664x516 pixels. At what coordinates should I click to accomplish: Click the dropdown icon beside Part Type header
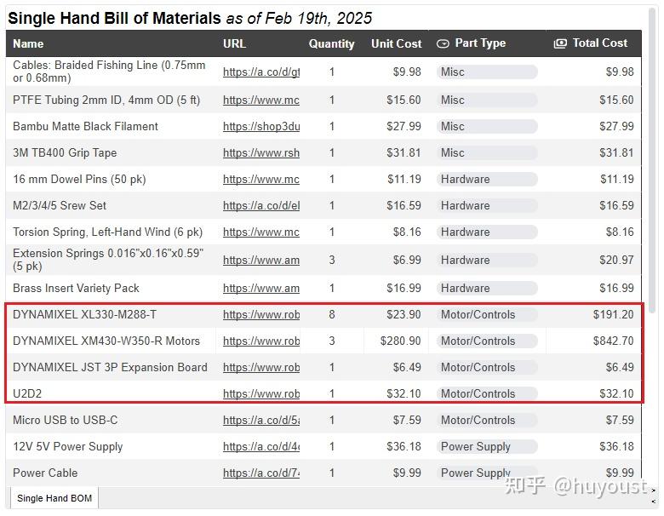tap(443, 43)
